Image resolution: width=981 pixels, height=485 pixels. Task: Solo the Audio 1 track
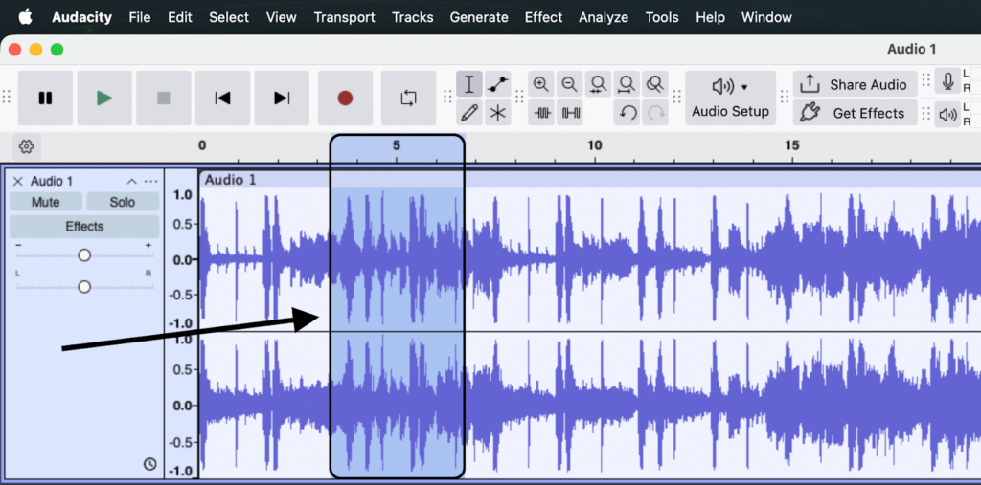click(x=122, y=202)
